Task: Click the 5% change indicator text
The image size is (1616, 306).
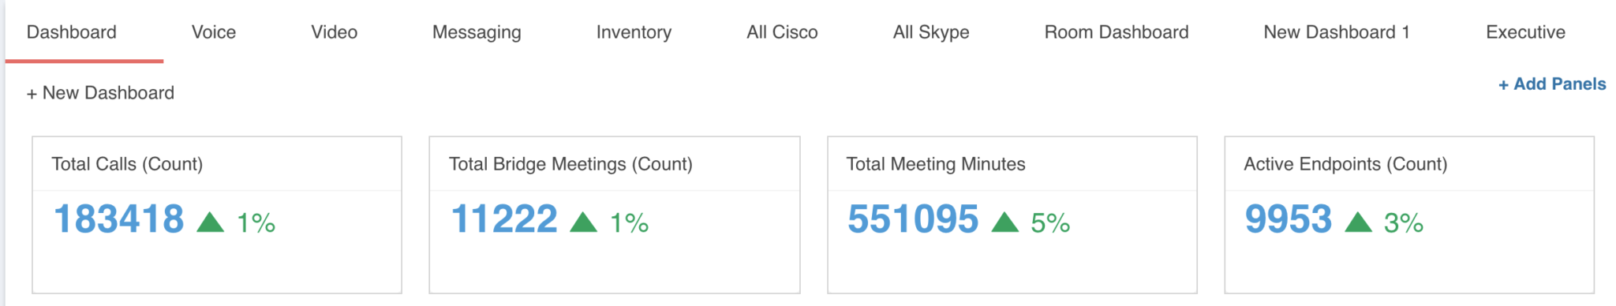Action: [x=1050, y=223]
